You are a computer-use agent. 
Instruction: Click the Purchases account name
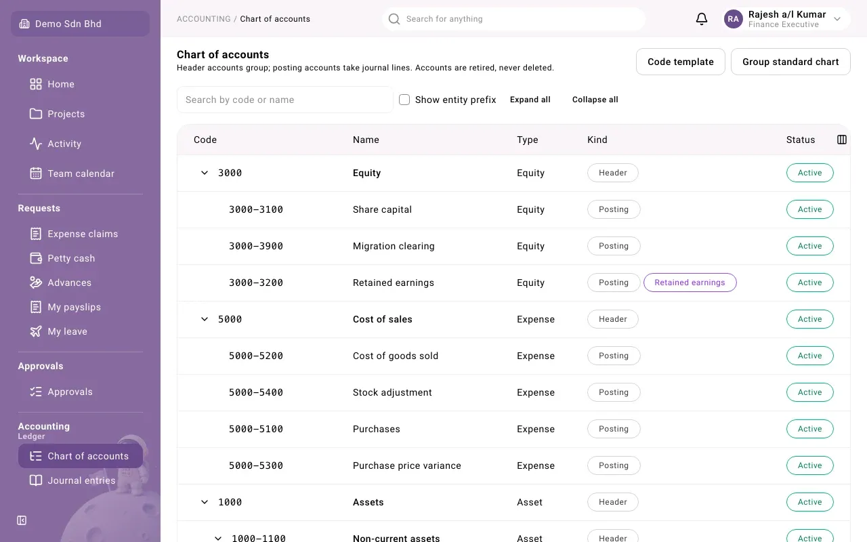click(377, 429)
